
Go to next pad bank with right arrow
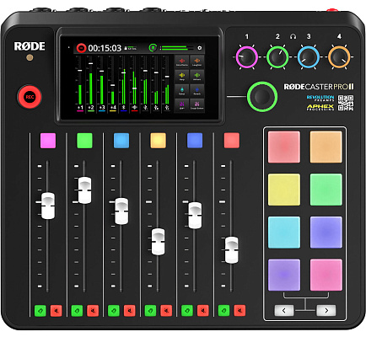326,310
